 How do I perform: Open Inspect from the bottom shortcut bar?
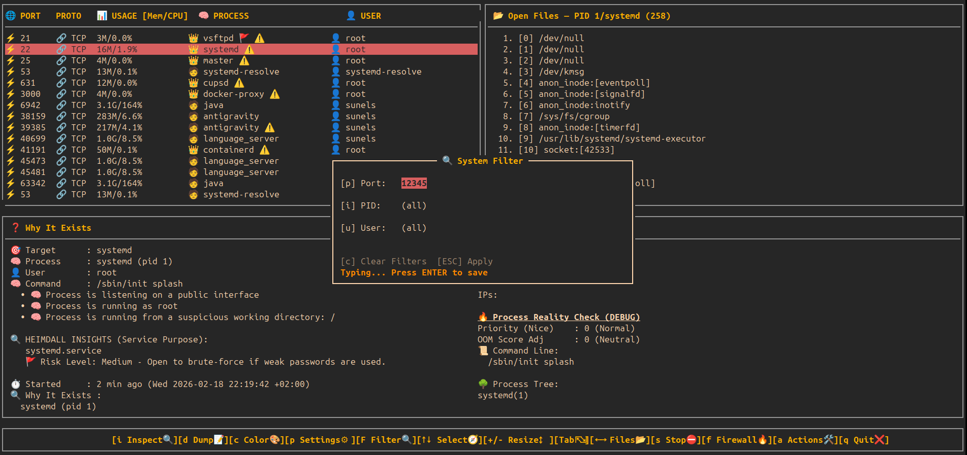coord(144,440)
